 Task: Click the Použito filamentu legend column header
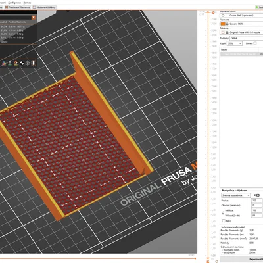[x=17, y=22]
